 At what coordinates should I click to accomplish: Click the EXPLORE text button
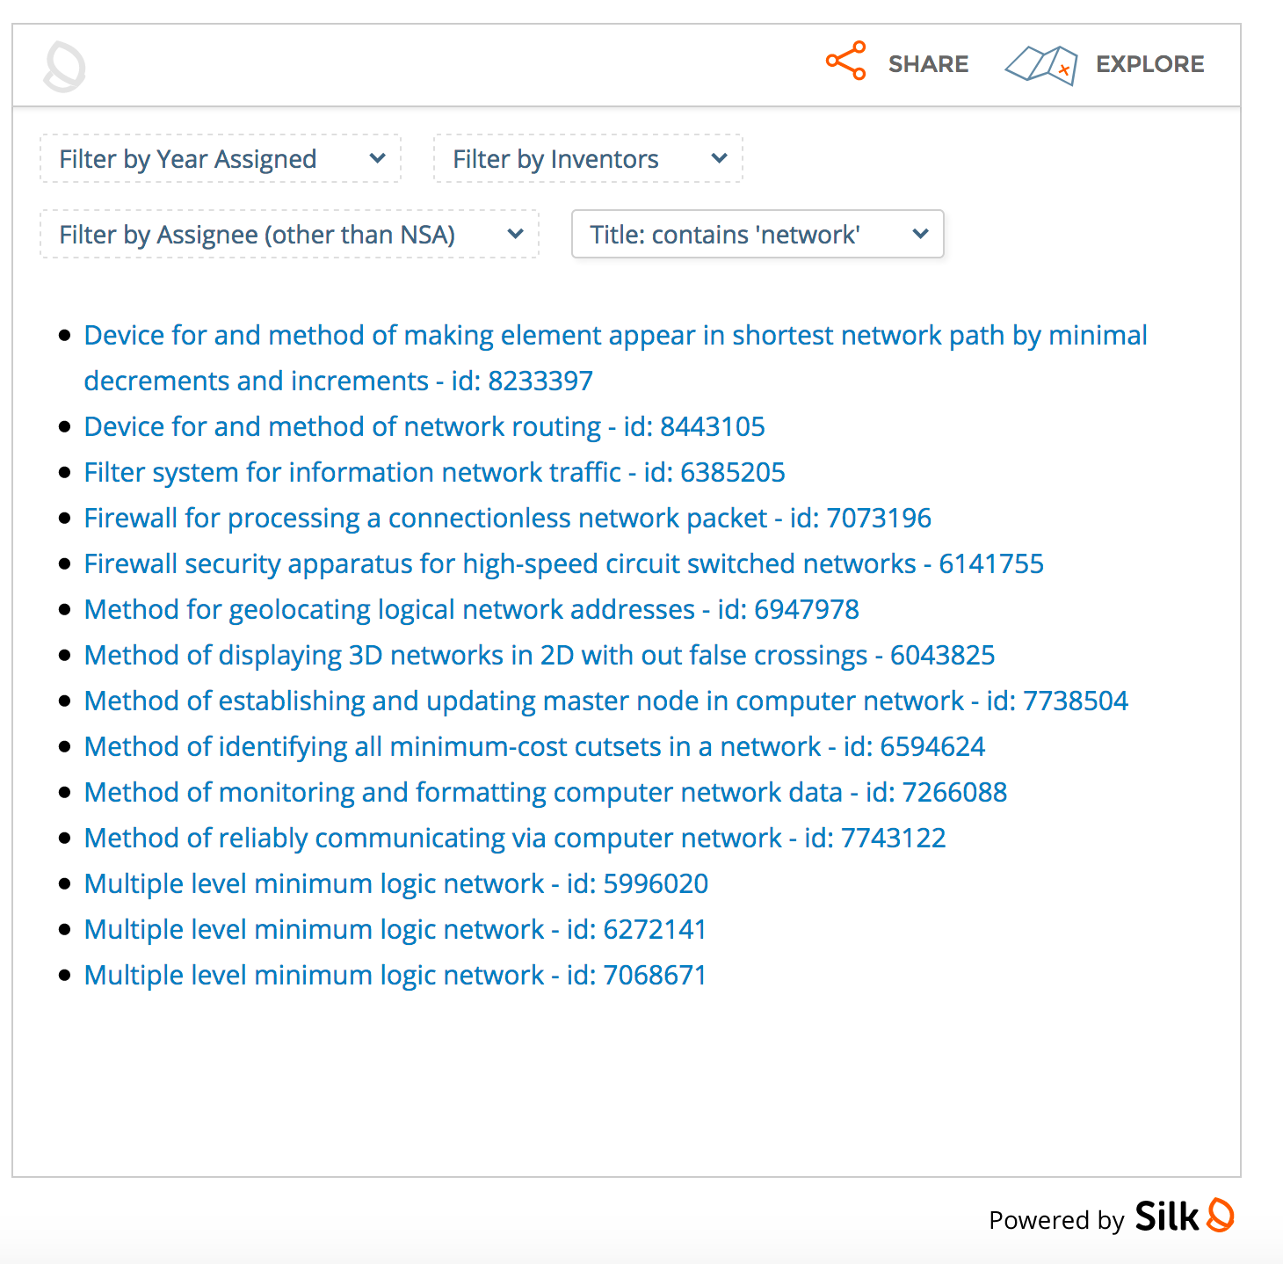(x=1149, y=64)
